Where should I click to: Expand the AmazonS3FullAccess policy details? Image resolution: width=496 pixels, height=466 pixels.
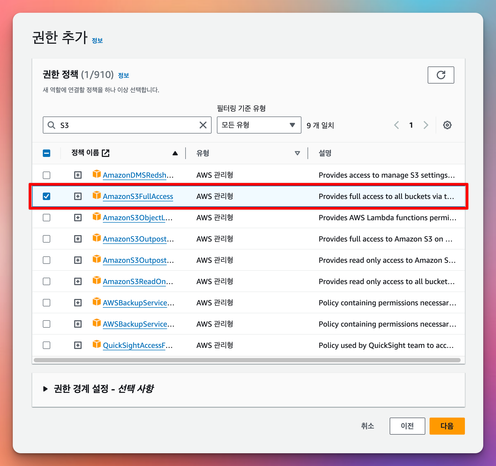[x=78, y=196]
